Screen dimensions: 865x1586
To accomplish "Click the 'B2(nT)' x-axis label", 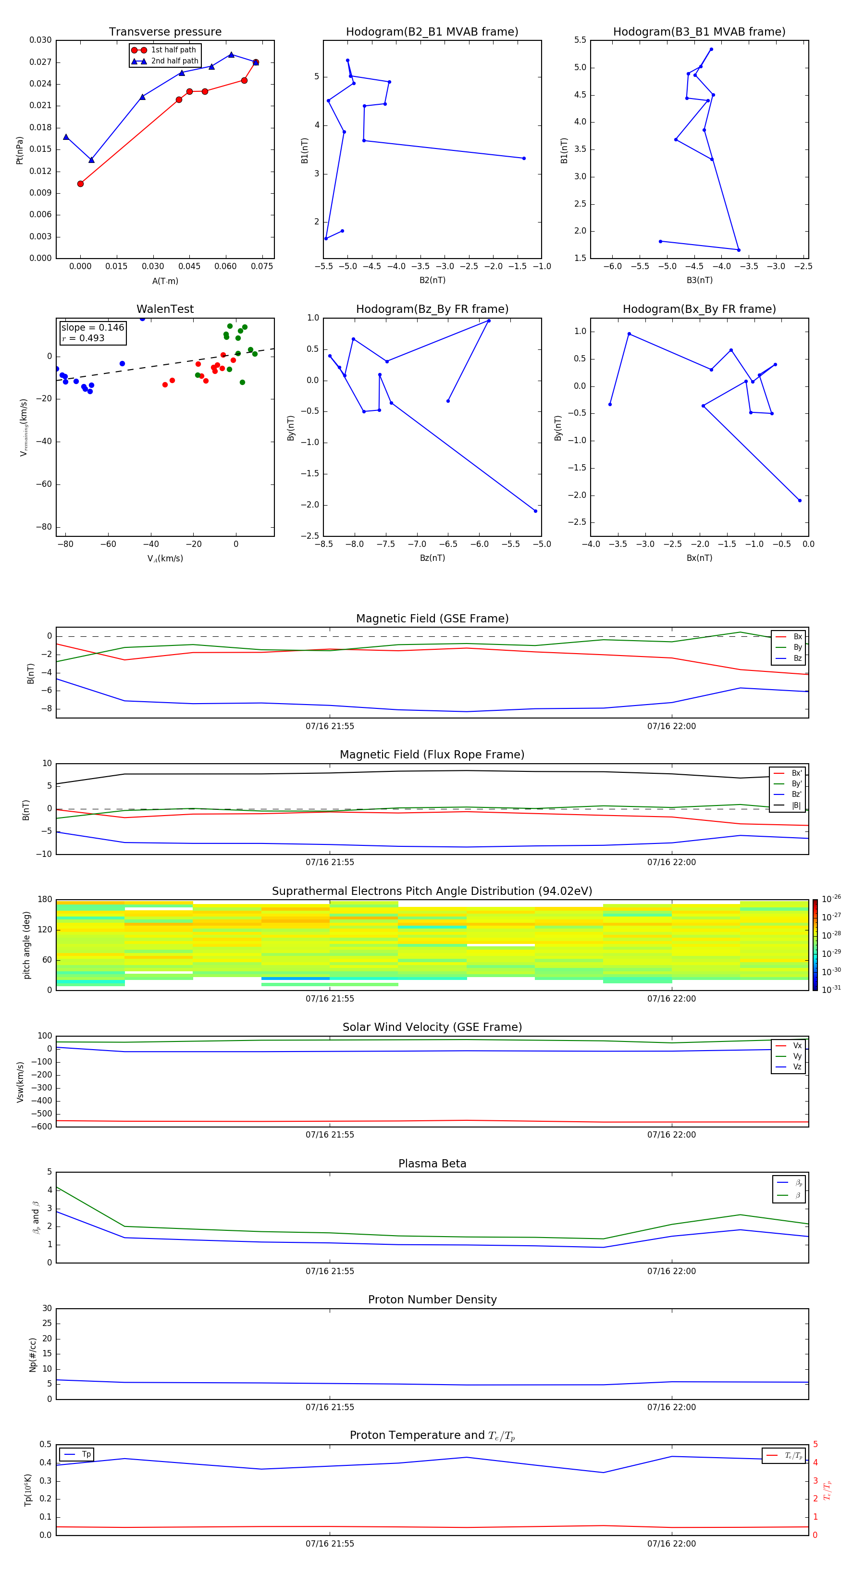I will point(432,280).
